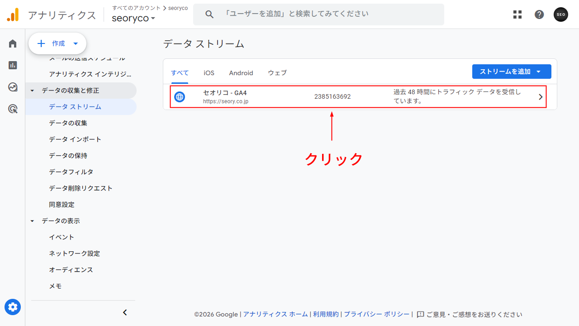Open the help question mark icon

(x=539, y=14)
